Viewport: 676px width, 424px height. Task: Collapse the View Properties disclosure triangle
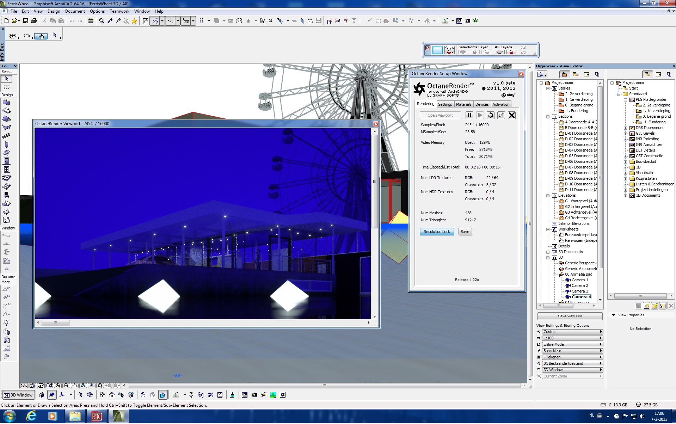[x=613, y=315]
